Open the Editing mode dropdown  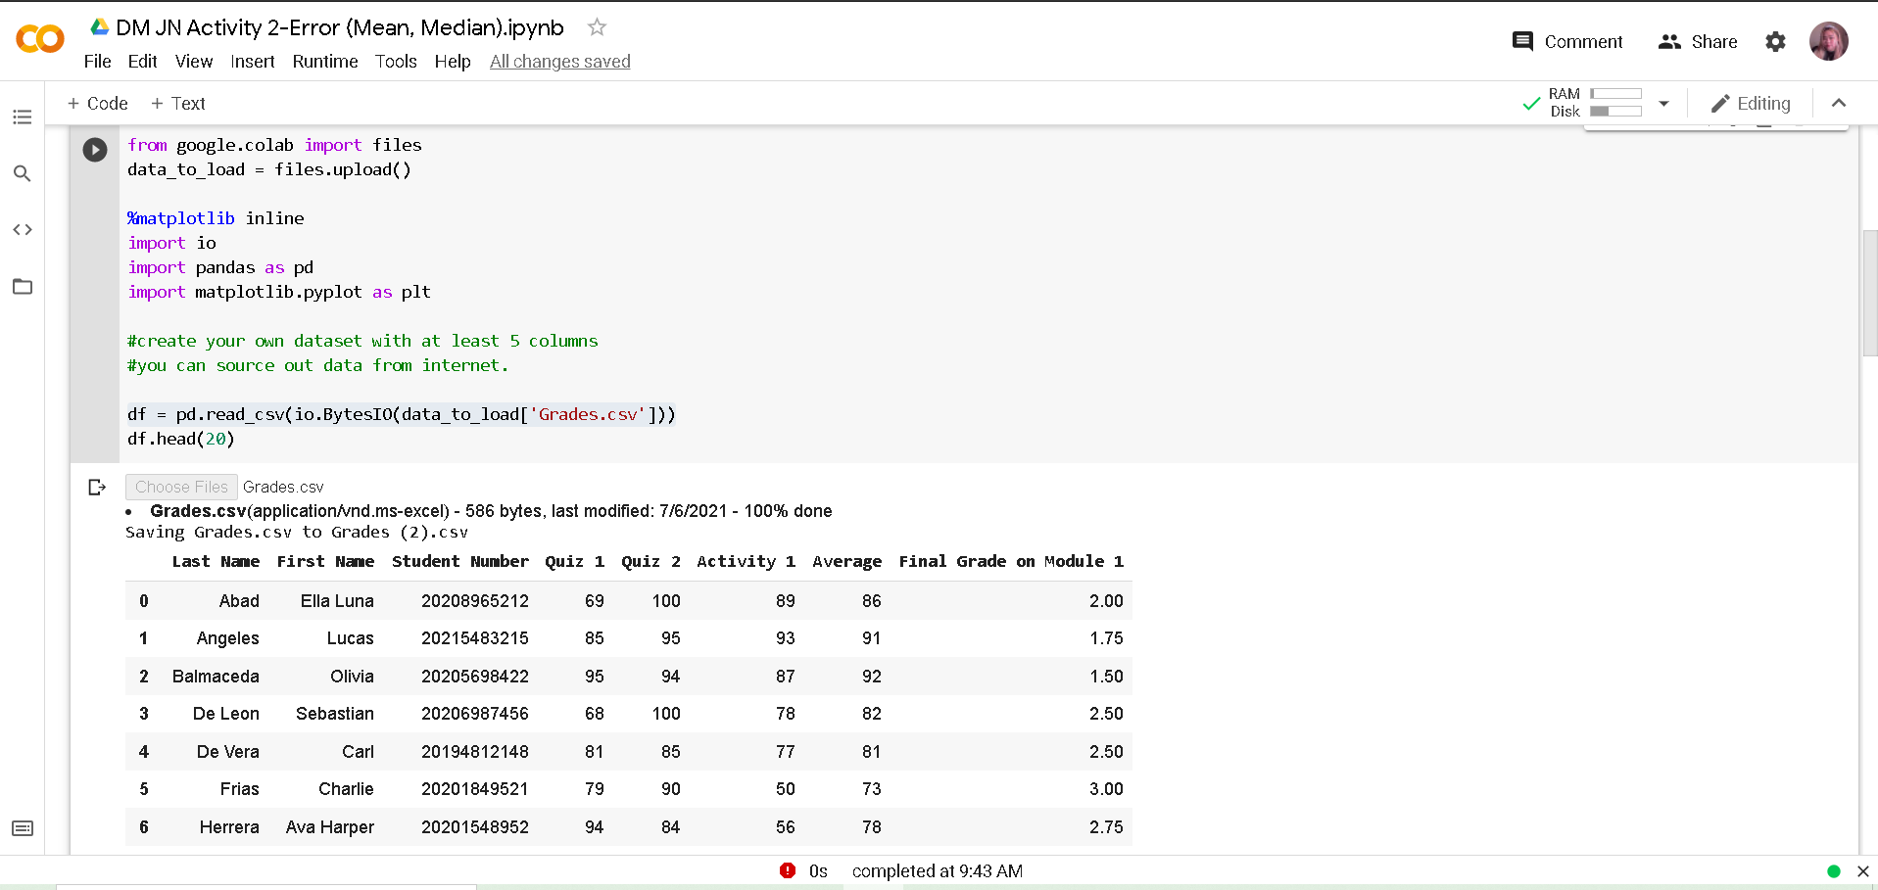pyautogui.click(x=1751, y=103)
